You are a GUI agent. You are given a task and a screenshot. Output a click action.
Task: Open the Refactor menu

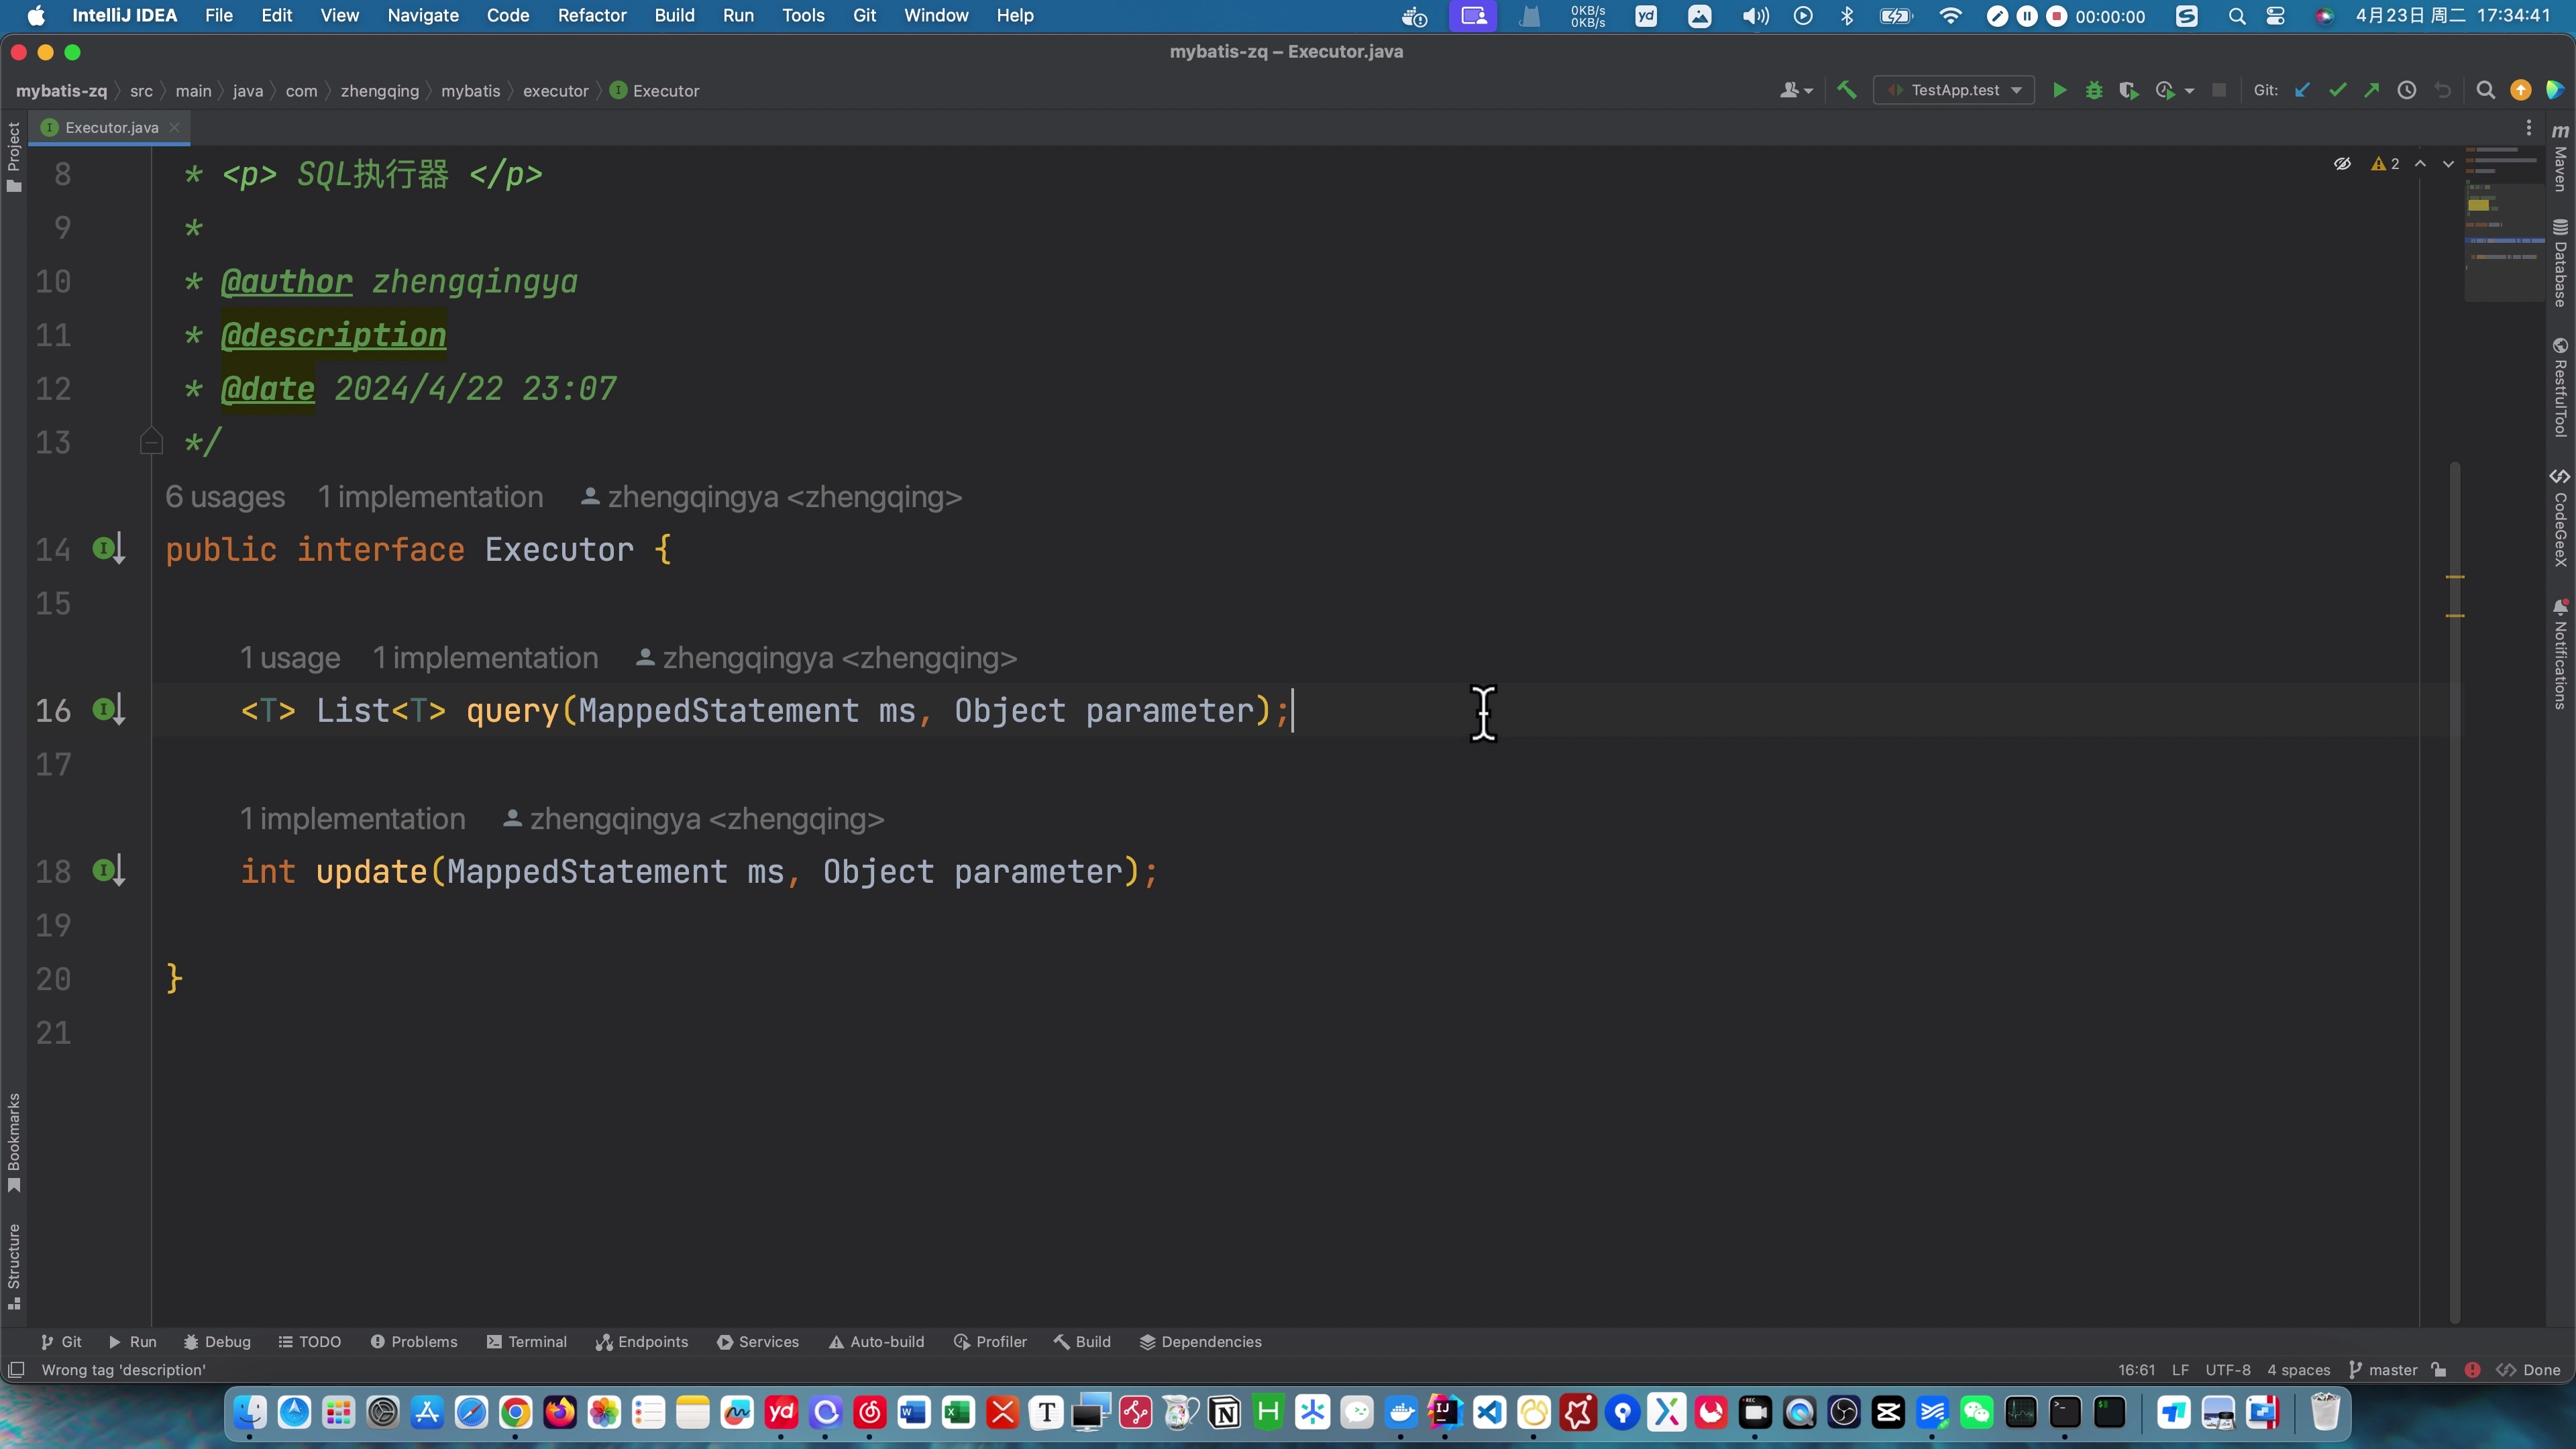point(591,16)
